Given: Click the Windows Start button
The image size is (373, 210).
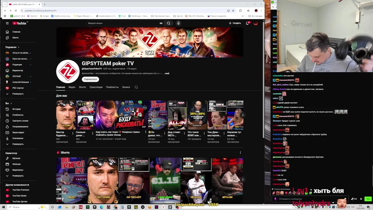Looking at the screenshot, I should point(3,207).
